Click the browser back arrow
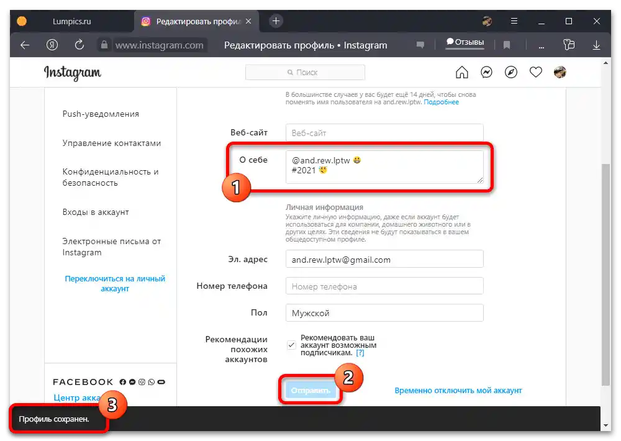Screen dimensions: 621x441 tap(25, 45)
